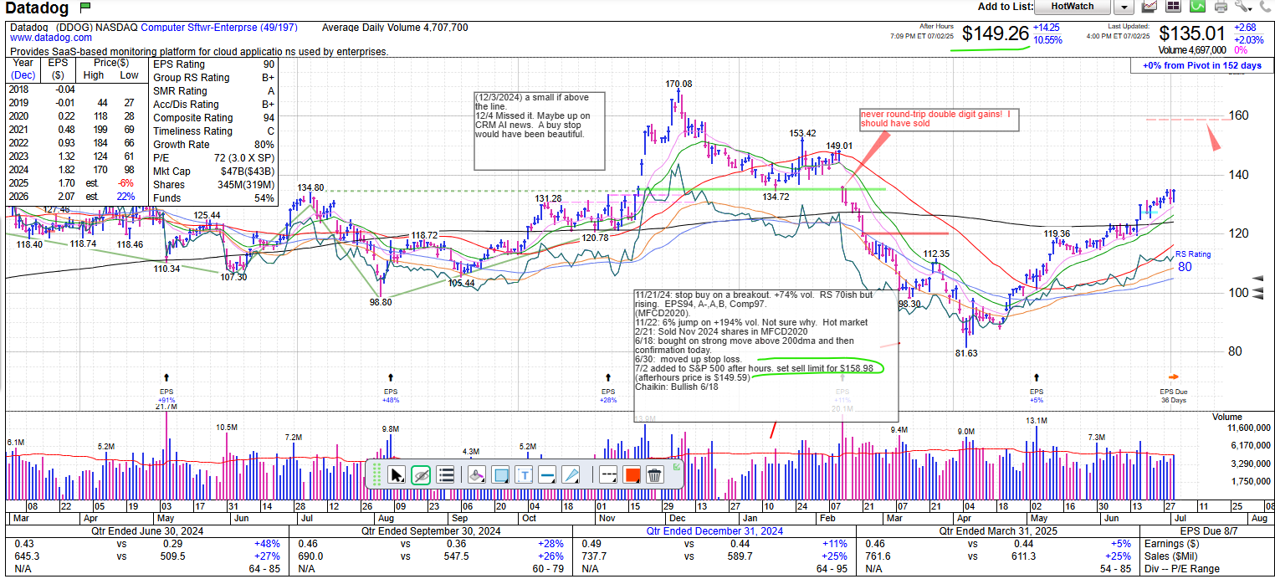Click the SMR Rating A row
Image resolution: width=1275 pixels, height=579 pixels.
[213, 91]
